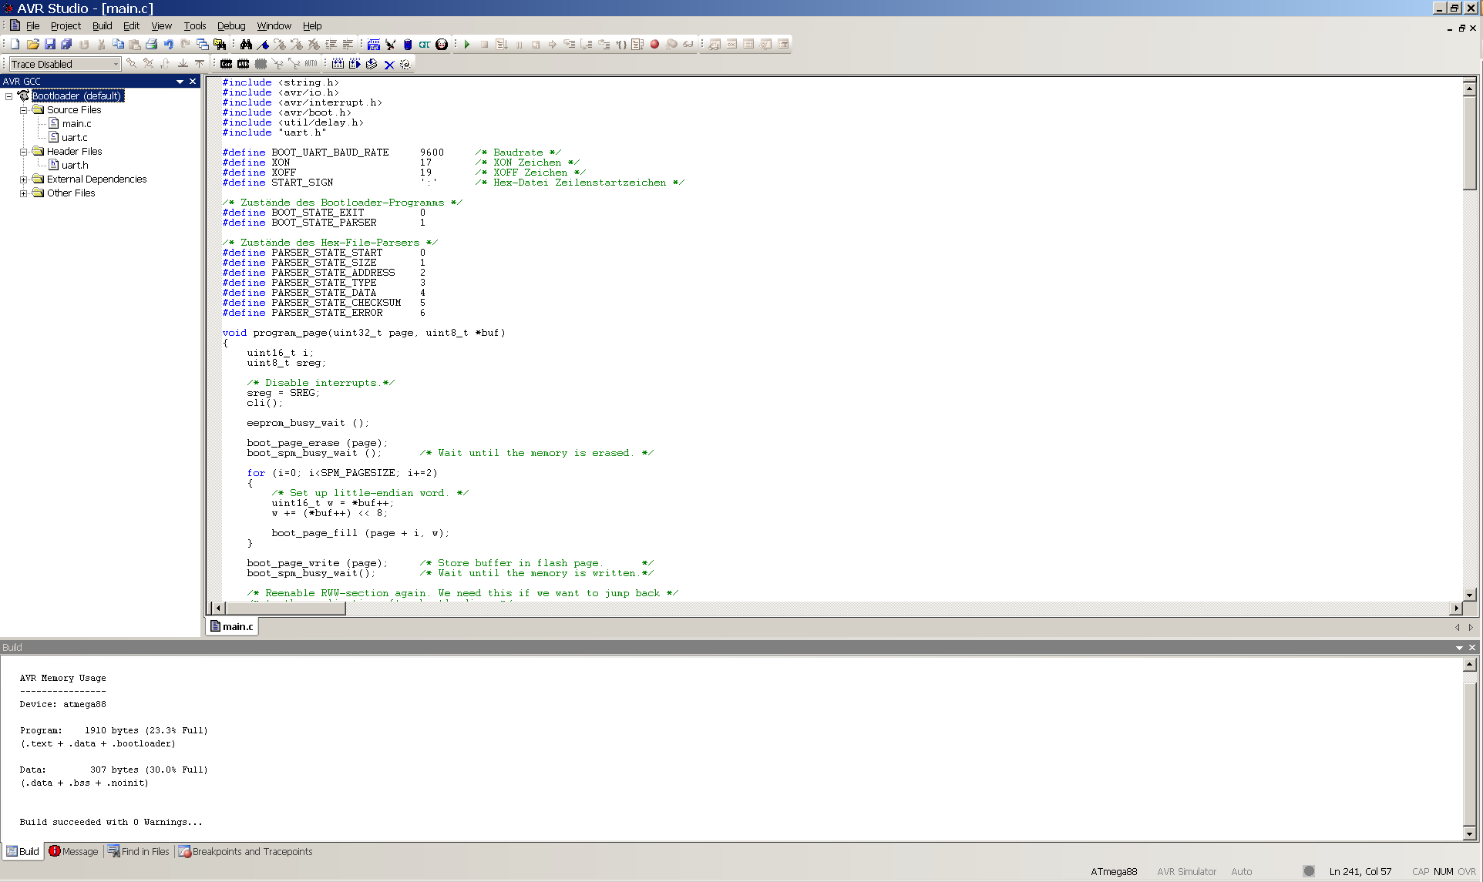1483x882 pixels.
Task: Click the AVR programmer dialog icon
Action: [374, 45]
